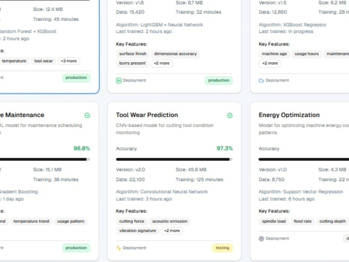Viewport: 349px width, 262px height.
Task: Select the 'spindle load' feature chip
Action: [x=274, y=221]
